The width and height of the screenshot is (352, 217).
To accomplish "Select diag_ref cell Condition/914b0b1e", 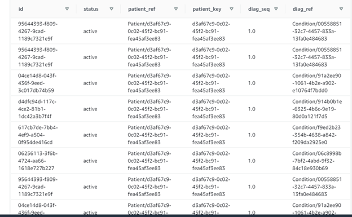I will point(317,109).
